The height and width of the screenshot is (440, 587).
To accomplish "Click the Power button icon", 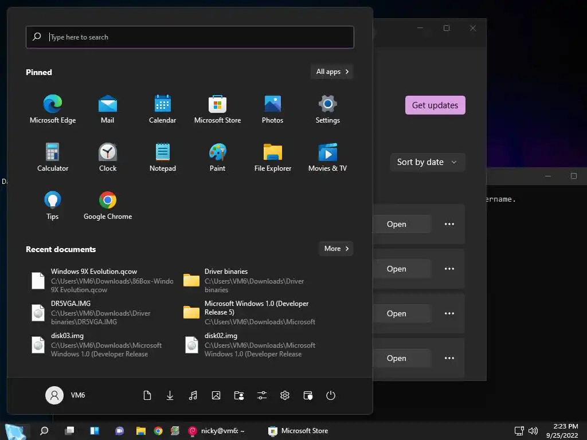I will (331, 395).
